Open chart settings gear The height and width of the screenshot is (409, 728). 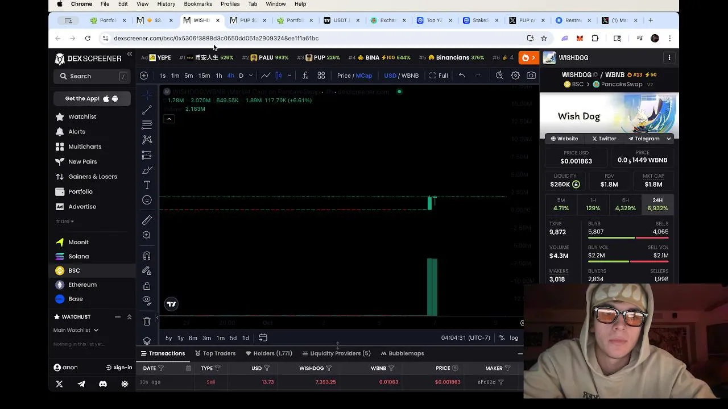(x=515, y=76)
